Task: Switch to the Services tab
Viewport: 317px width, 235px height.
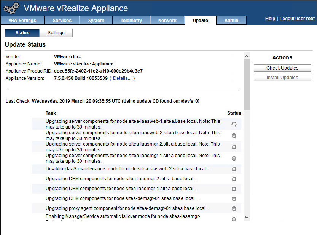Action: (62, 21)
